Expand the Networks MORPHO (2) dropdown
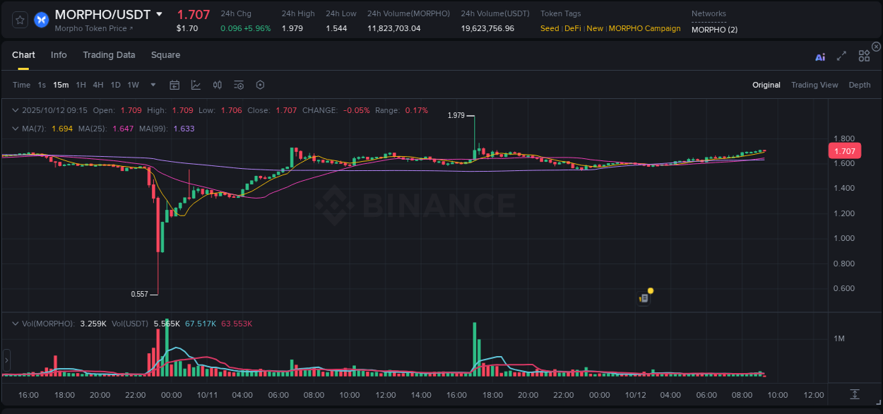Screen dimensions: 883x414 [x=714, y=30]
